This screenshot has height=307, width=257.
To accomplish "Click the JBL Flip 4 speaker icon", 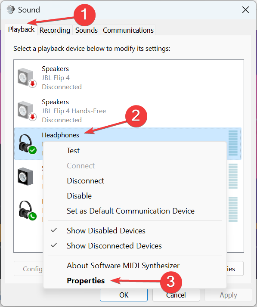I will [x=27, y=78].
